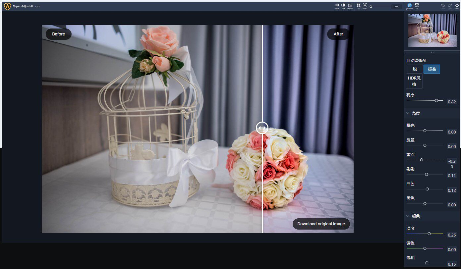
Task: Click the 曝光 value field
Action: click(452, 132)
